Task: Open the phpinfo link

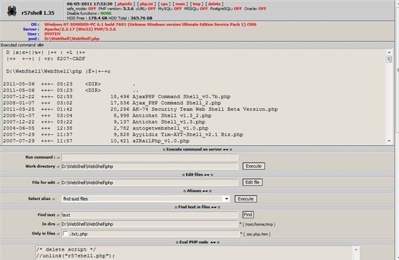Action: [125, 4]
